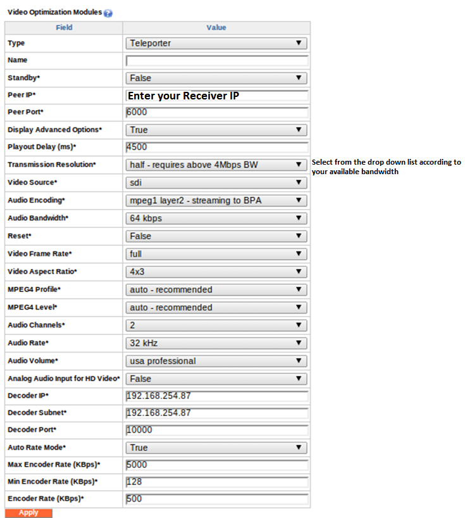
Task: Click the Name input field
Action: 217,60
